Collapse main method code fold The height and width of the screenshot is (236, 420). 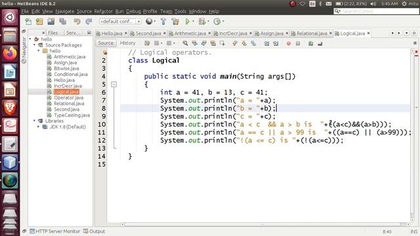tap(114, 85)
